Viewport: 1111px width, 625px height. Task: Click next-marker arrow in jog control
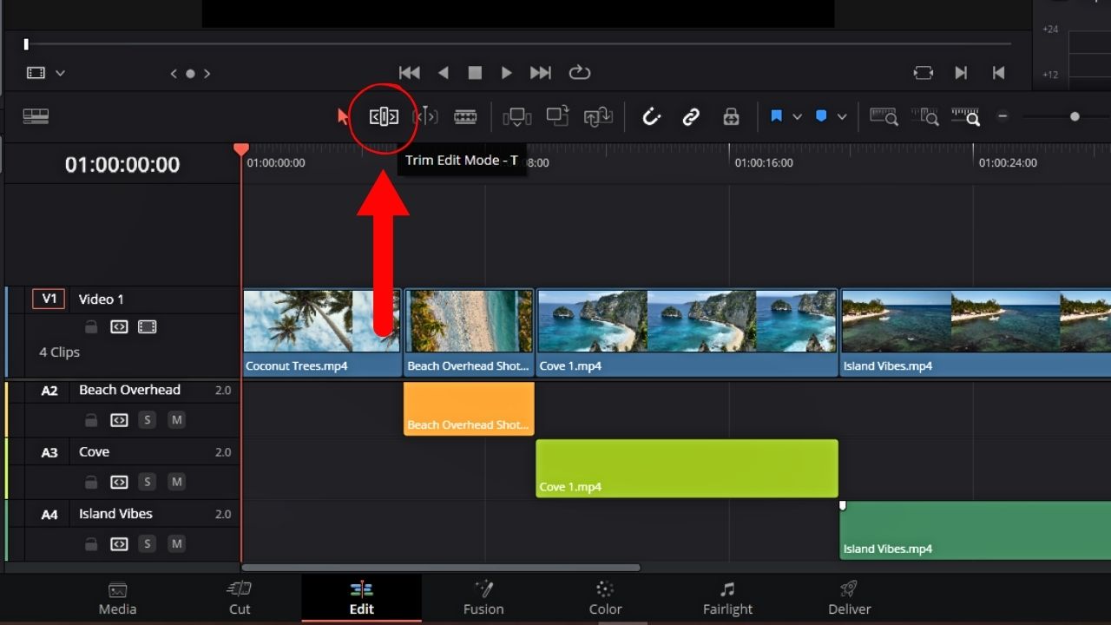pos(207,74)
